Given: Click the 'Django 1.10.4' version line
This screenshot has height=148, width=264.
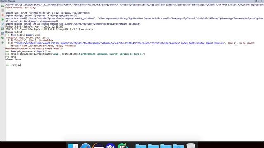Looking at the screenshot, I should (14, 32).
